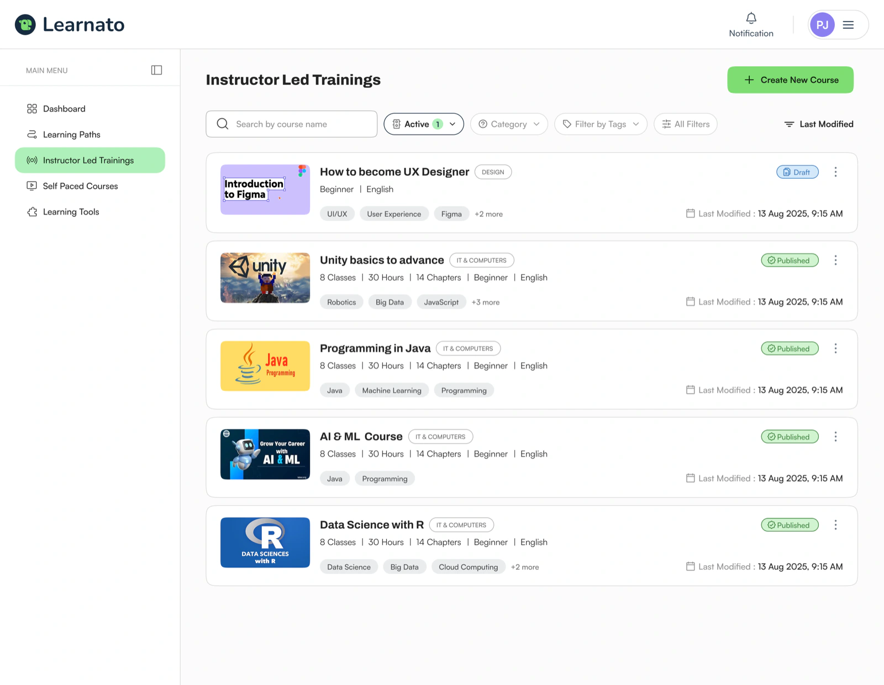884x685 pixels.
Task: Click the Learnato logo icon
Action: point(25,24)
